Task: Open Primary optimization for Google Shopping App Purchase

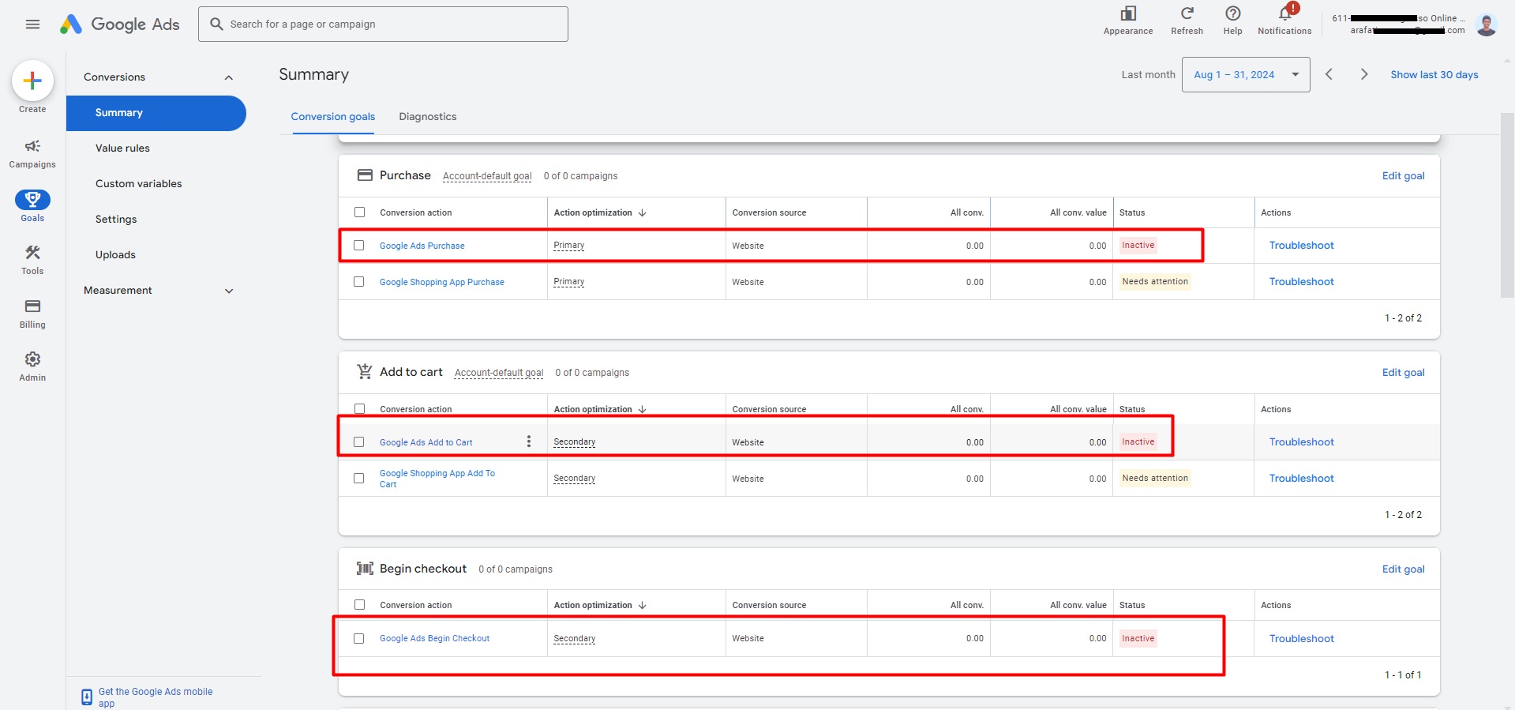Action: [x=569, y=282]
